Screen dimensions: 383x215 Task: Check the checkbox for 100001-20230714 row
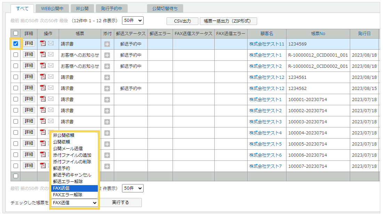click(16, 99)
